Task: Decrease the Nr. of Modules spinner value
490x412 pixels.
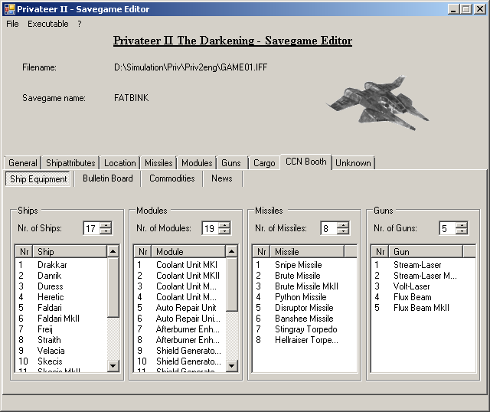Action: click(224, 231)
